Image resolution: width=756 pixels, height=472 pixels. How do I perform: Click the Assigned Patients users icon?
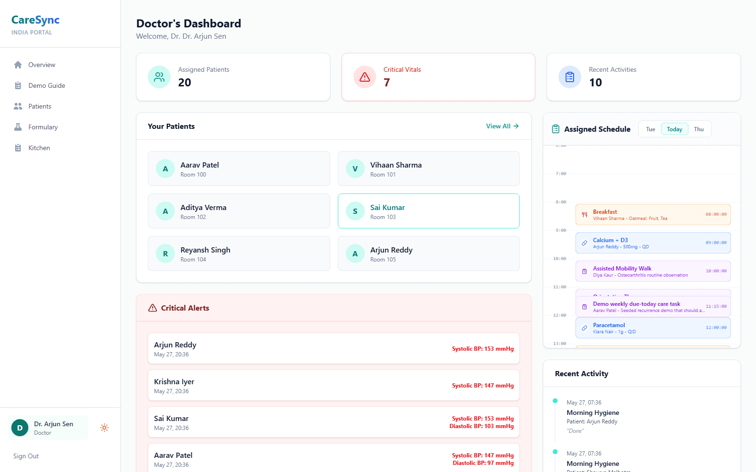click(159, 77)
